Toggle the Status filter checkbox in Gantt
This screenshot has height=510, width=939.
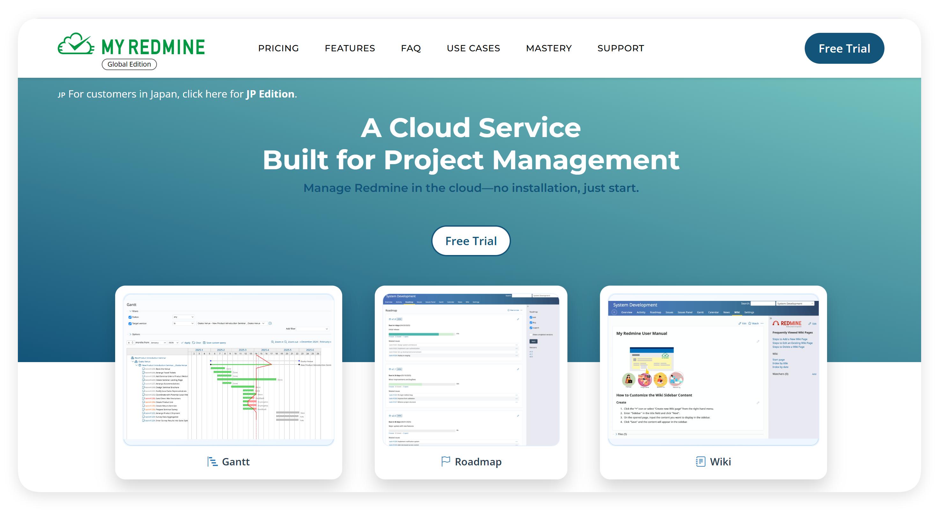click(130, 317)
